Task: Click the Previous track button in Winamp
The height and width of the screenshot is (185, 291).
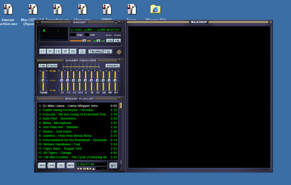Action: pos(43,51)
